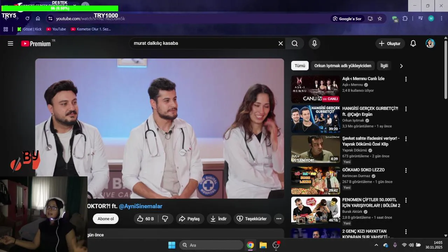Select the İlgili filter chip
The width and height of the screenshot is (448, 252).
pyautogui.click(x=384, y=66)
